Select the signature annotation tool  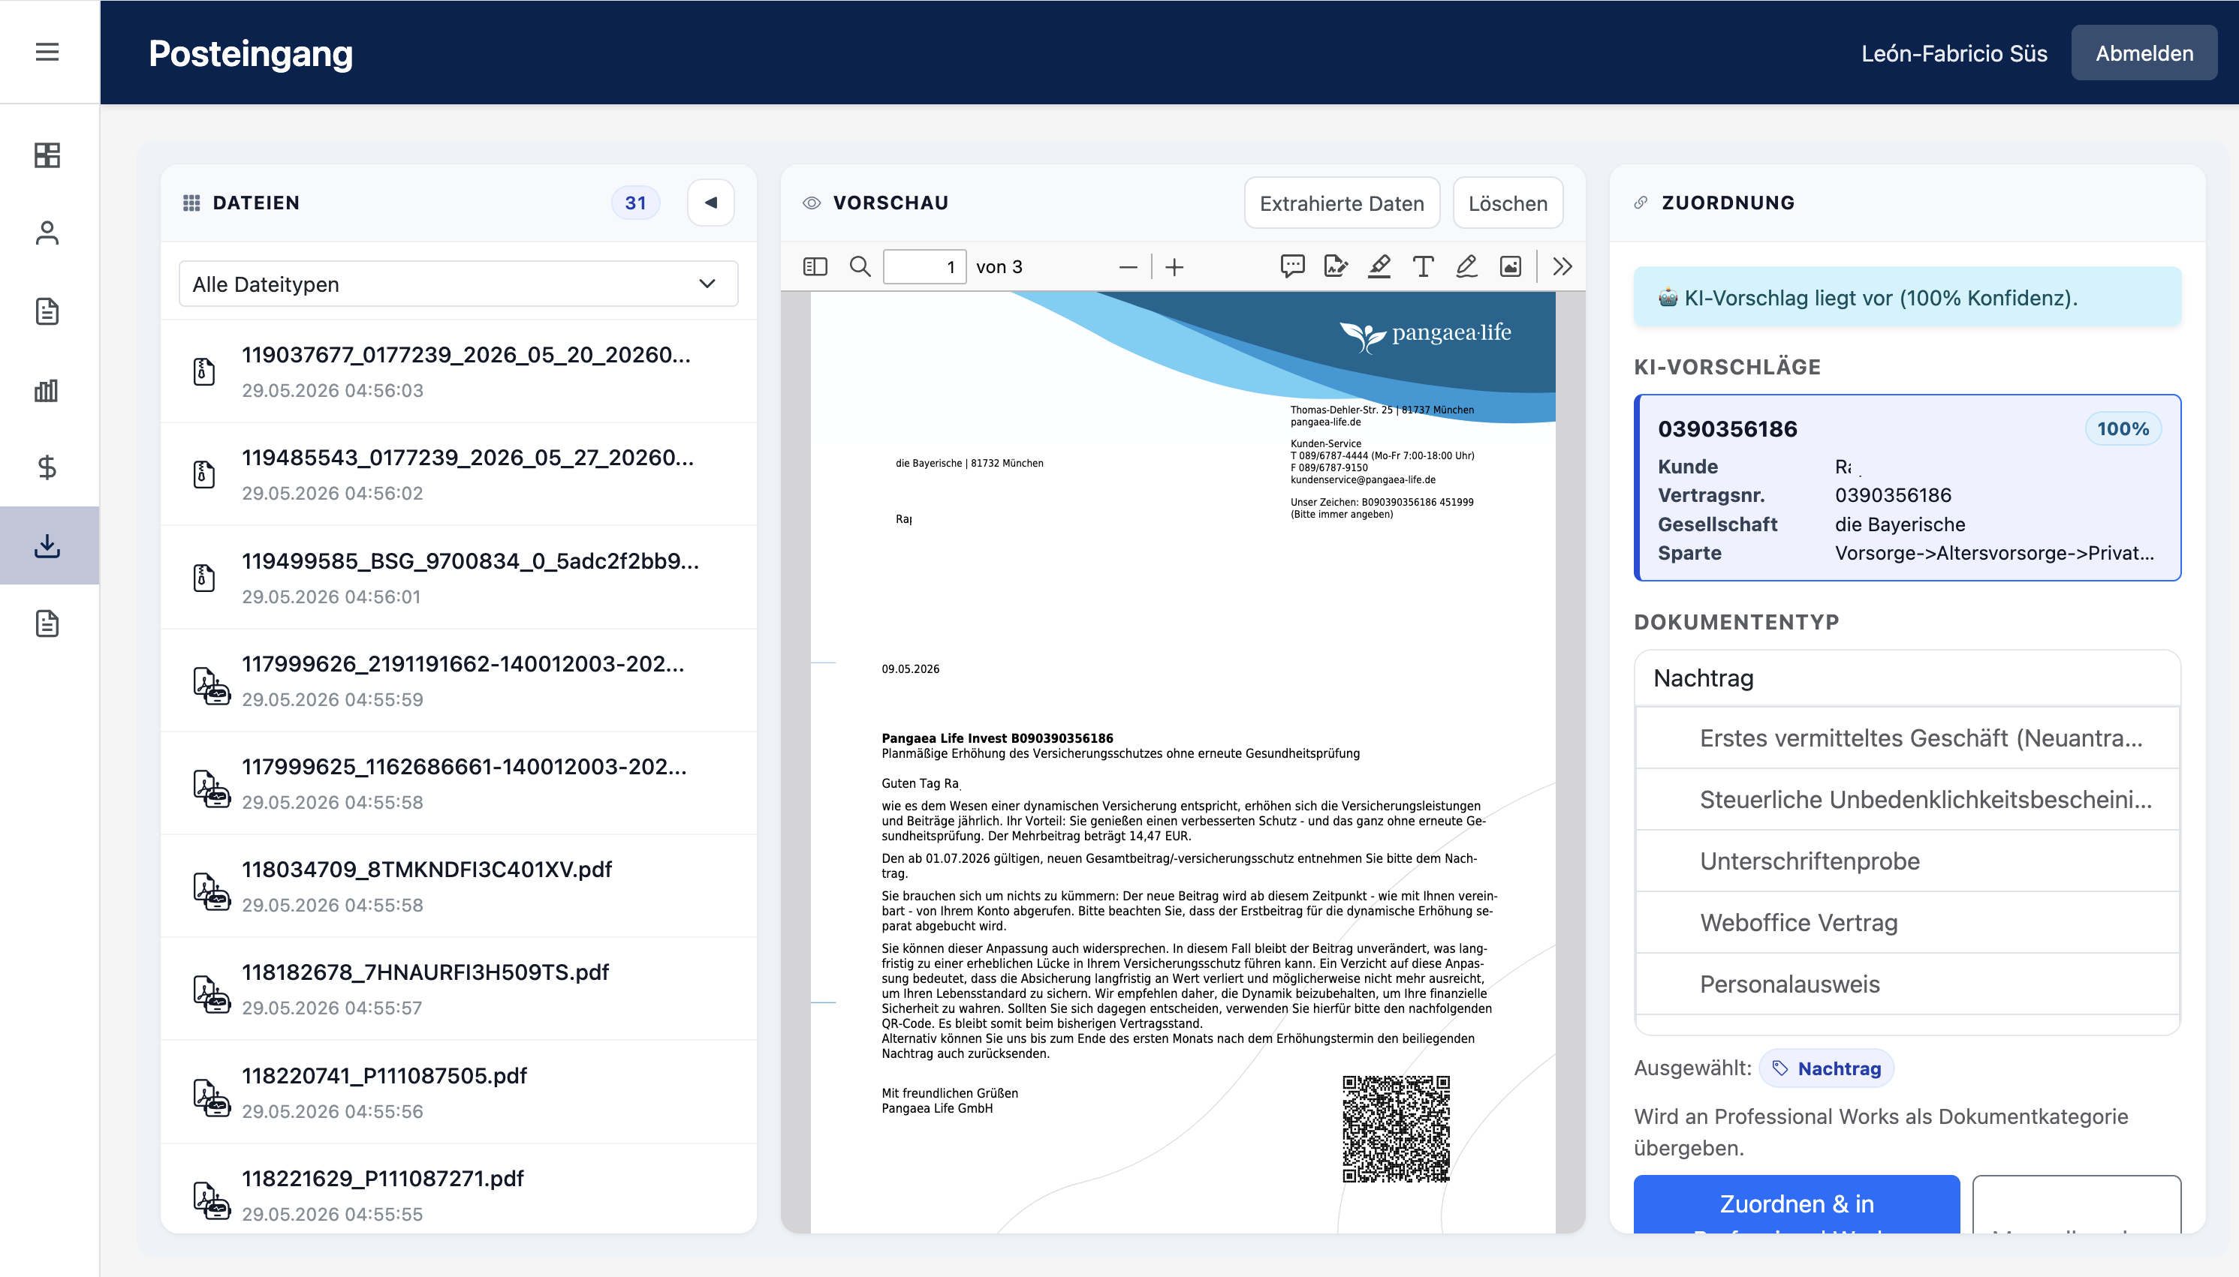click(1336, 266)
